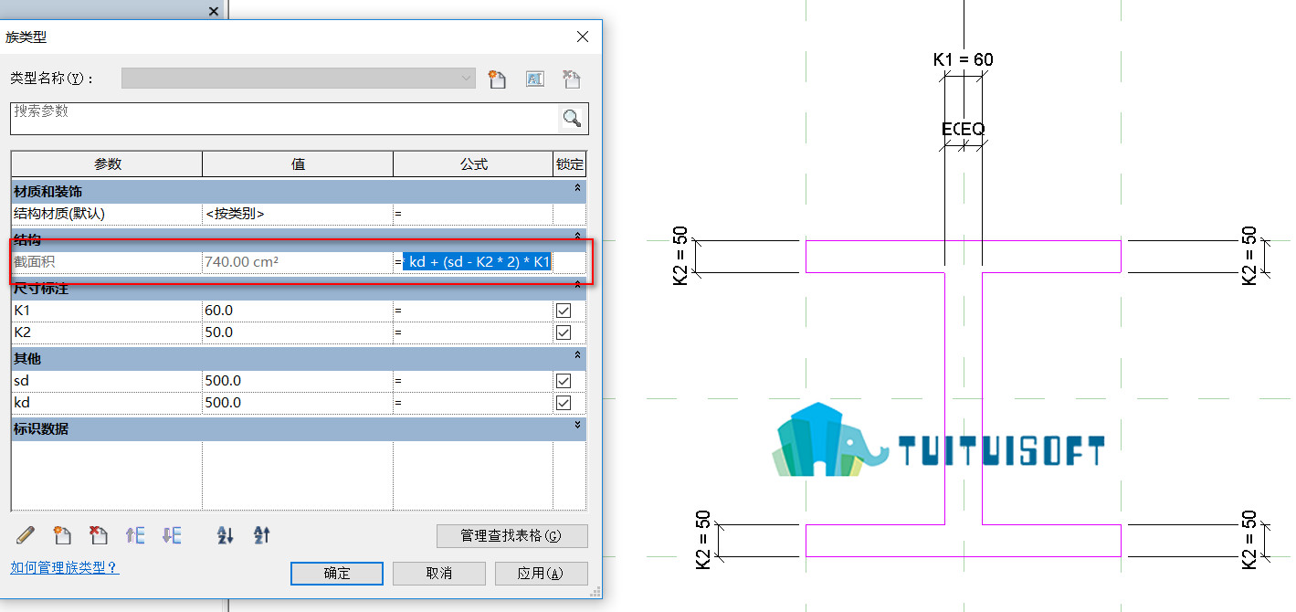Click the K2 value 50.0 cell
Image resolution: width=1296 pixels, height=612 pixels.
click(x=298, y=332)
